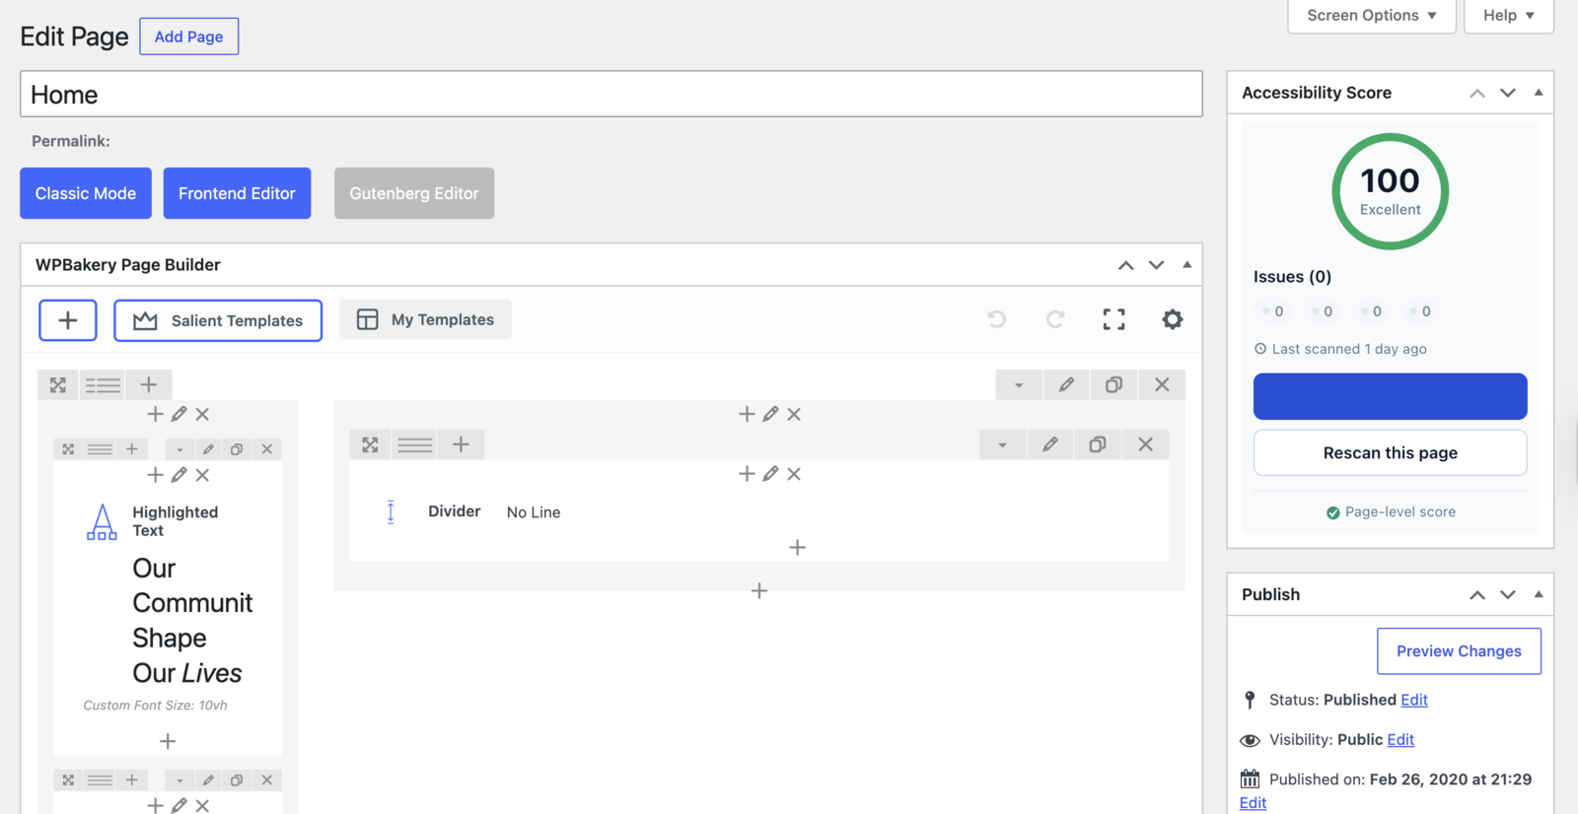The height and width of the screenshot is (814, 1578).
Task: Edit the Published on date
Action: 1253,803
